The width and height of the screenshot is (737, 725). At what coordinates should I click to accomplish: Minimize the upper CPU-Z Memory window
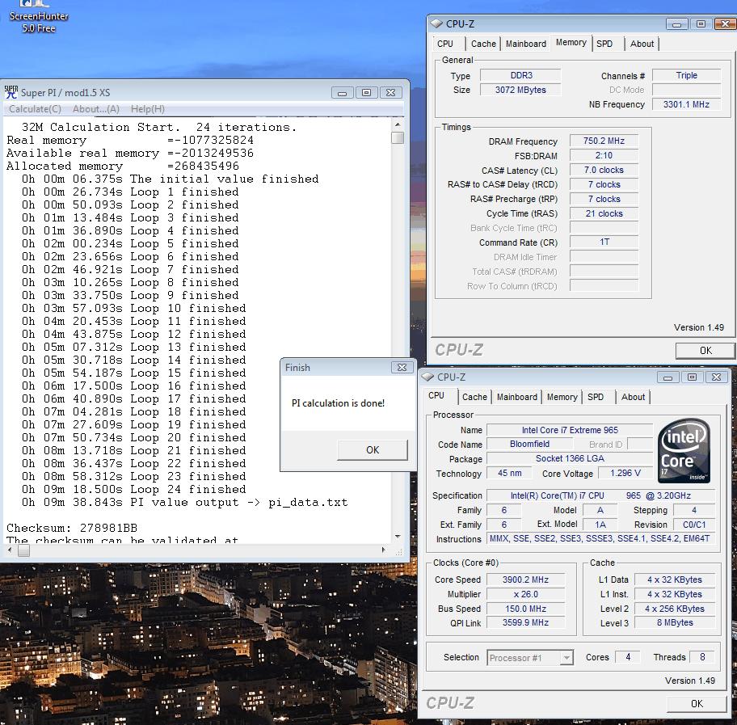pyautogui.click(x=677, y=24)
